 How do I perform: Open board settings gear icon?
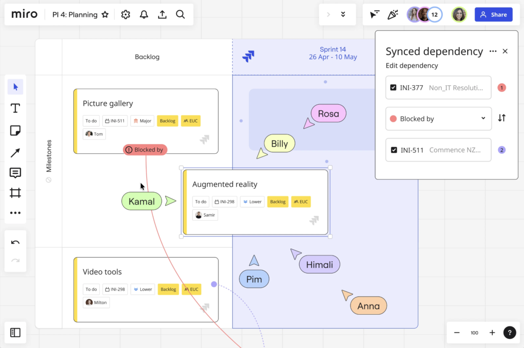[125, 14]
